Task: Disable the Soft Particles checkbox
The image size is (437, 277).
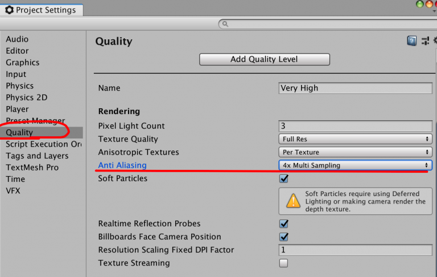Action: [x=283, y=178]
